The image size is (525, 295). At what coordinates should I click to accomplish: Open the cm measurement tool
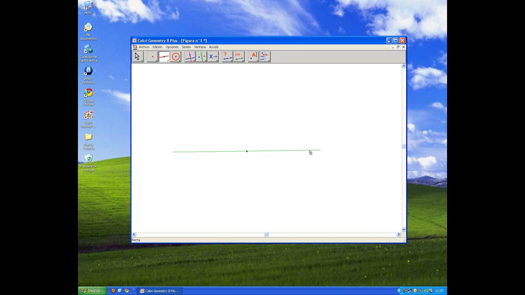point(239,57)
